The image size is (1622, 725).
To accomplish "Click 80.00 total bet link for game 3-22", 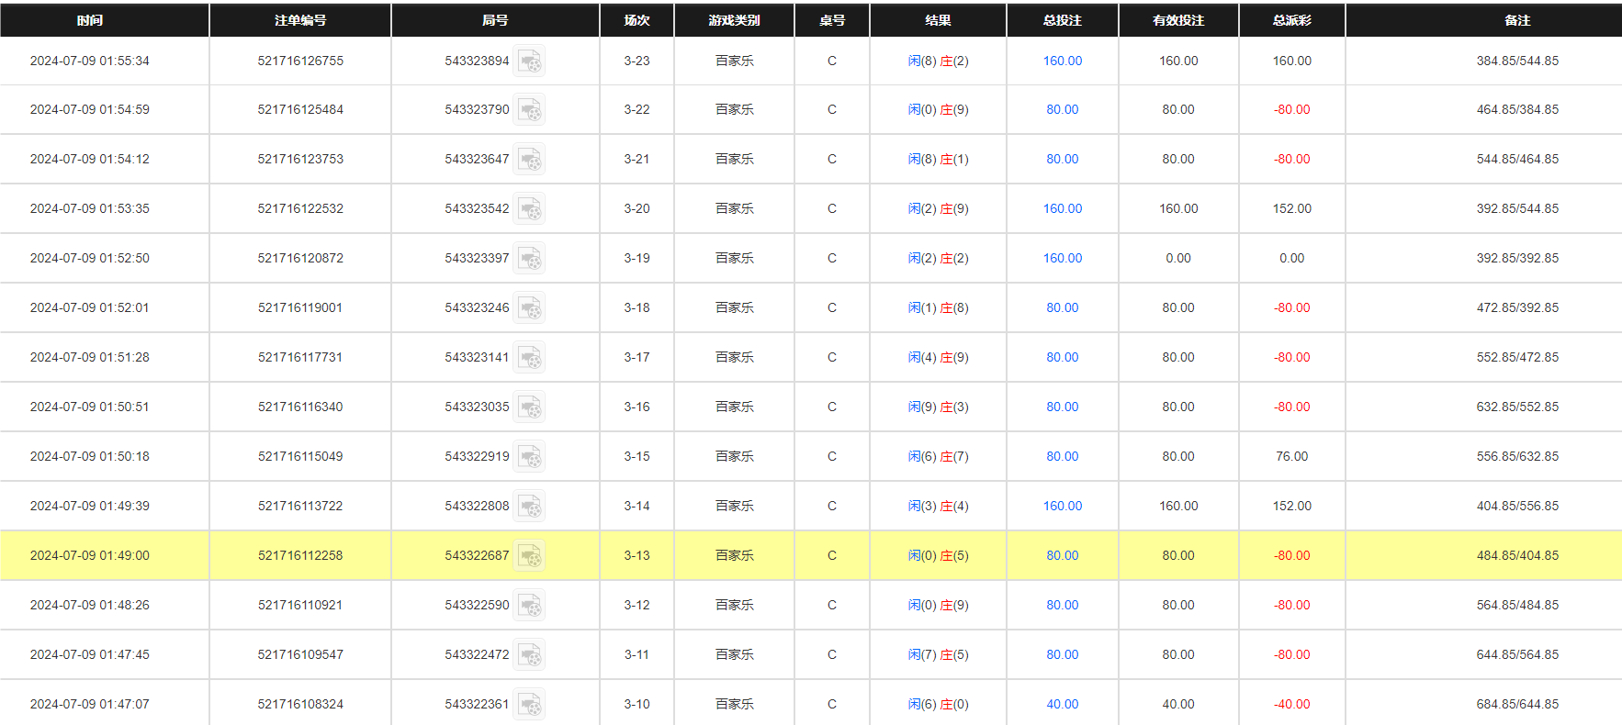I will point(1062,110).
